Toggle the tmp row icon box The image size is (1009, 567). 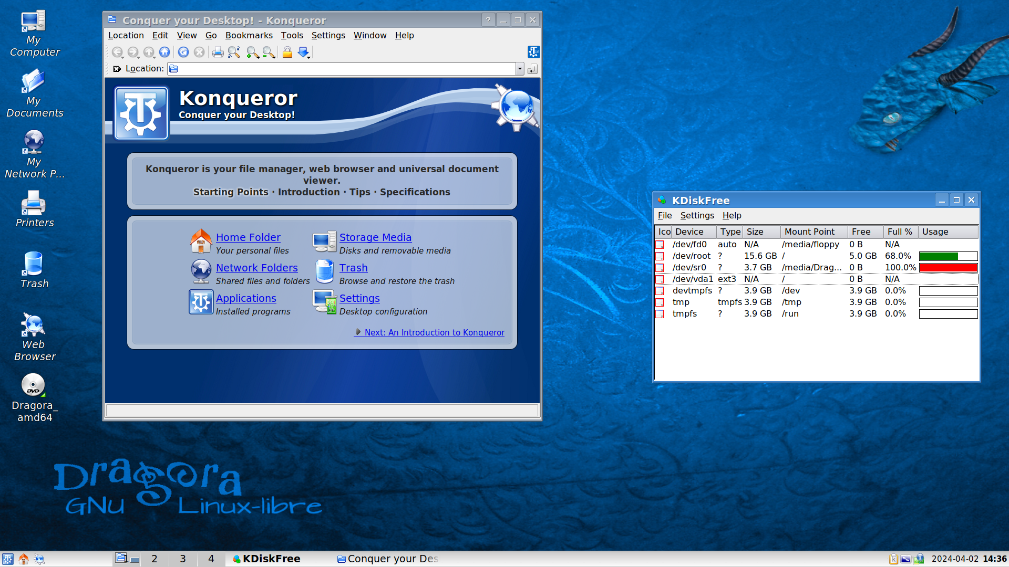[x=660, y=302]
